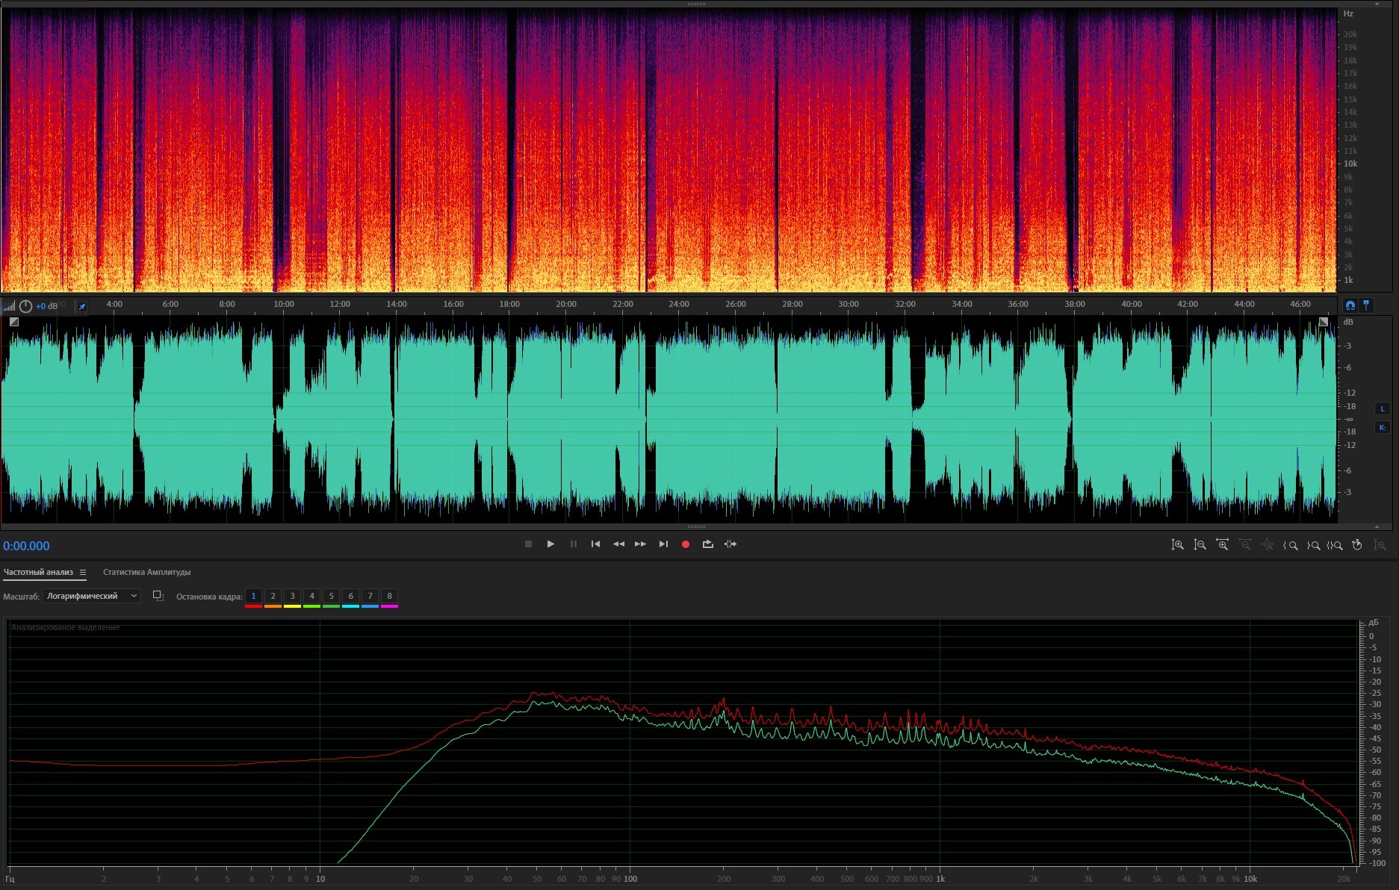Select the Частотный анализ tab

pyautogui.click(x=38, y=573)
